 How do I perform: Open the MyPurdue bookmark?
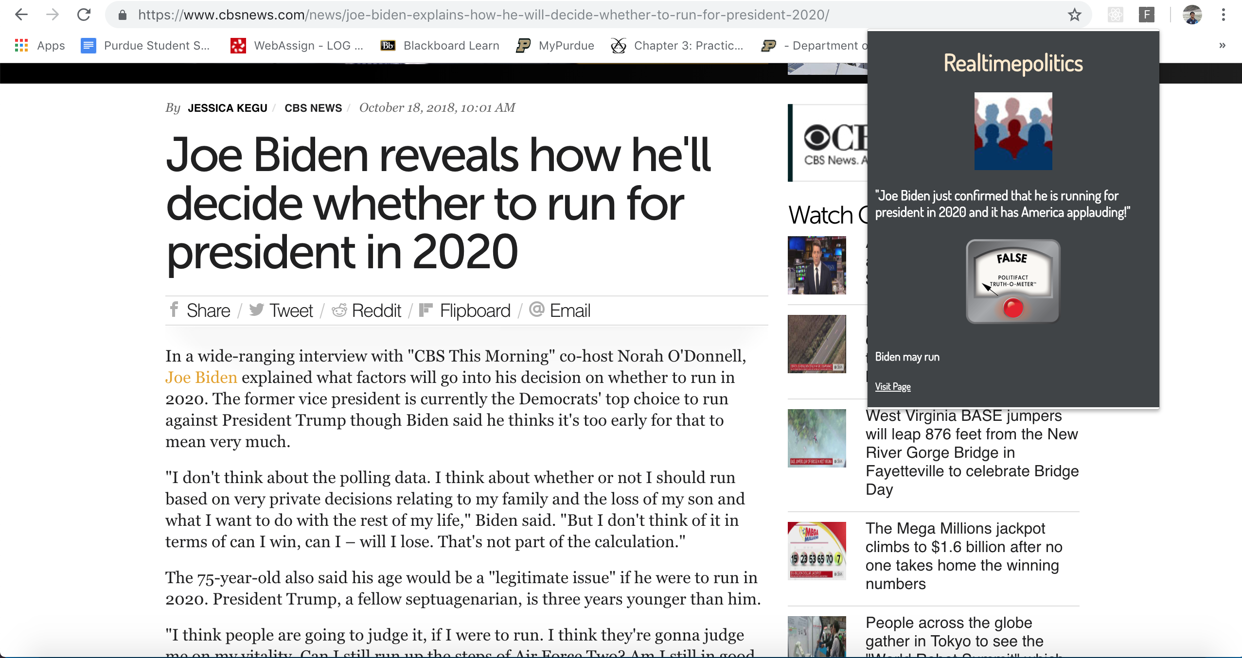pos(555,46)
